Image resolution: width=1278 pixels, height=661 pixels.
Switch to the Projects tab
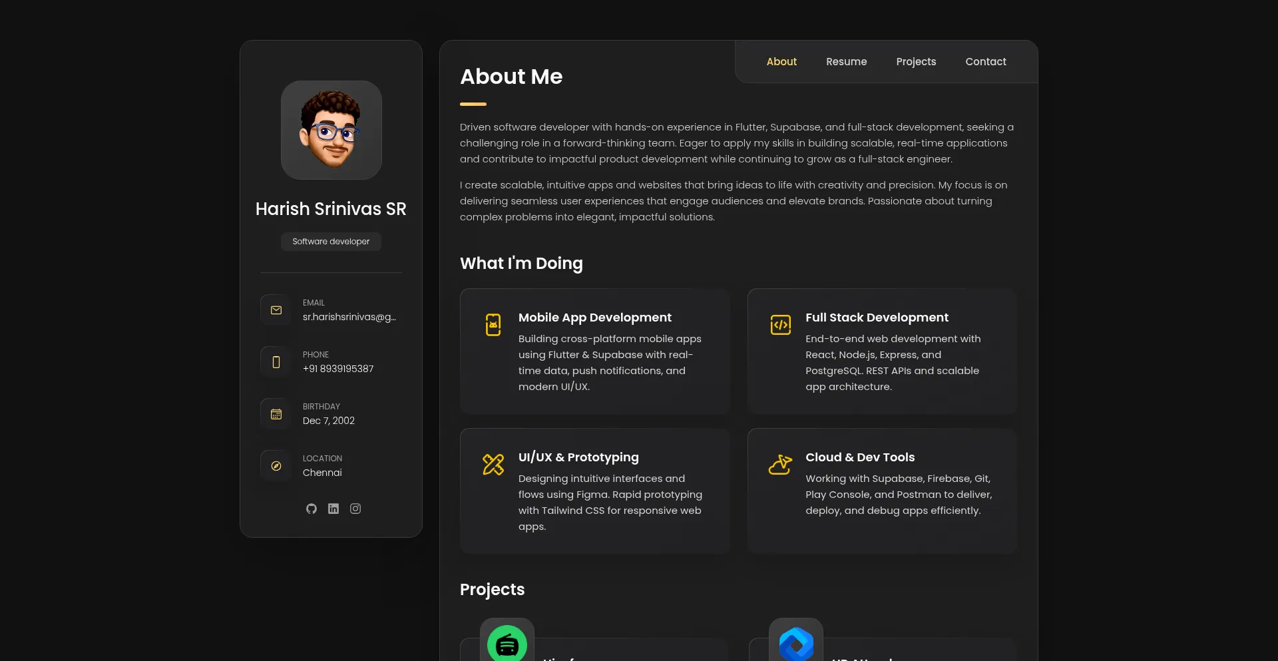click(x=916, y=62)
